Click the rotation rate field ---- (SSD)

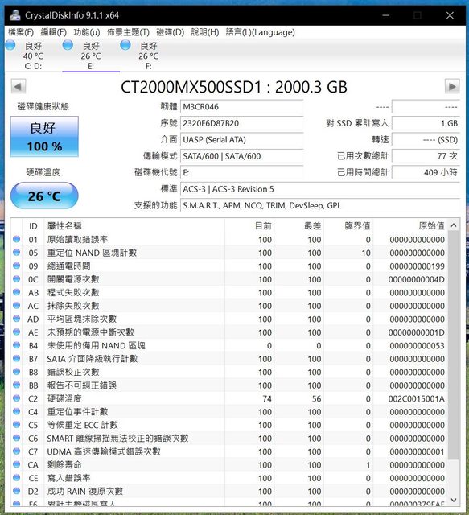(x=426, y=139)
